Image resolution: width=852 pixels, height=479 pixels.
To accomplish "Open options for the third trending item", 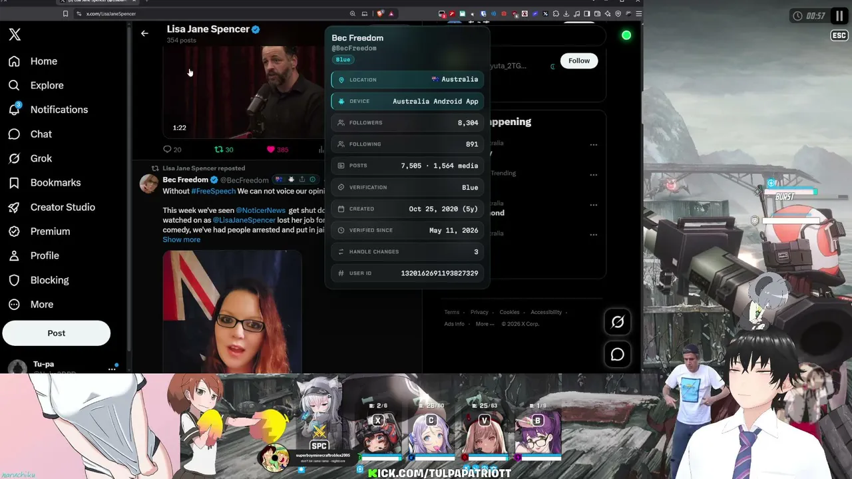I will [593, 205].
